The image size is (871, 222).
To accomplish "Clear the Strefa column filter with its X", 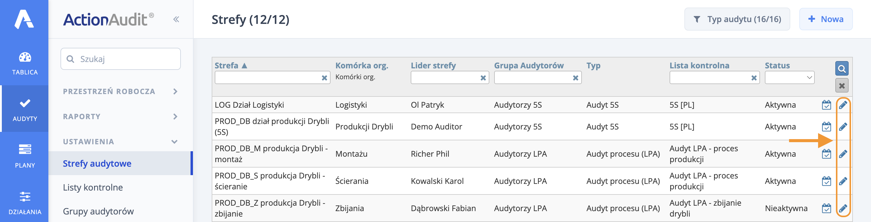I will (x=324, y=77).
